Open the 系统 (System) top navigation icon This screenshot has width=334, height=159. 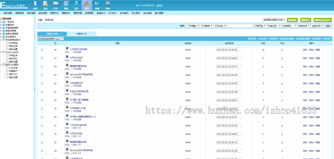coord(35,4)
